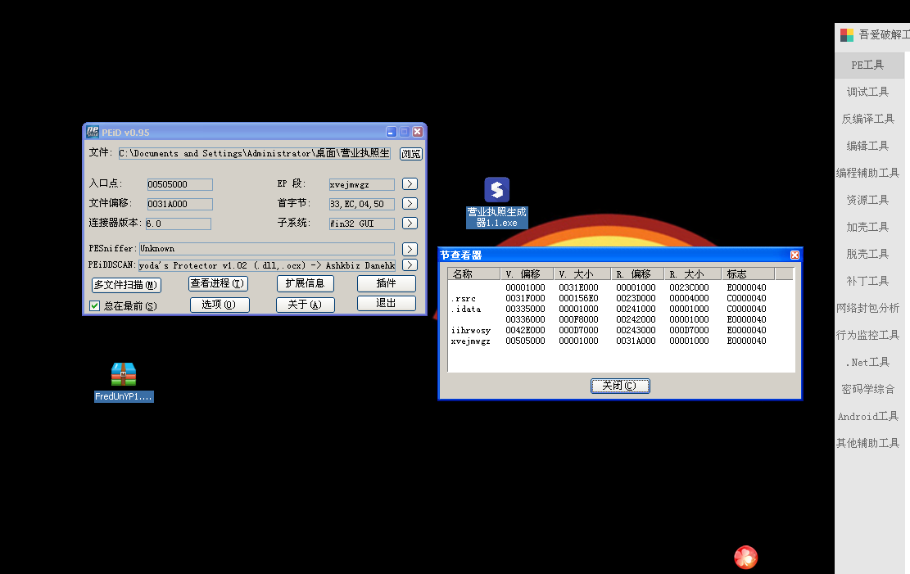Click the 子系统 value field
This screenshot has height=574, width=910.
click(361, 224)
